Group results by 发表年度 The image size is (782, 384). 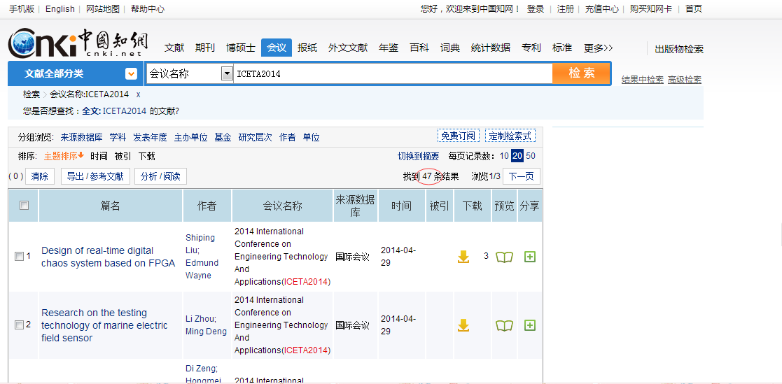pyautogui.click(x=150, y=138)
